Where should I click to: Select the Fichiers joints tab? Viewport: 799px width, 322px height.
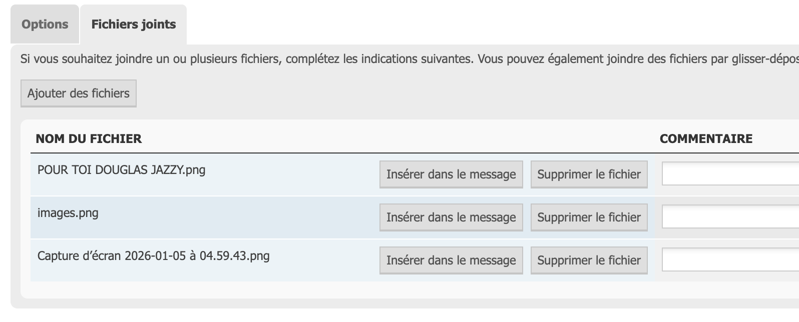point(133,24)
